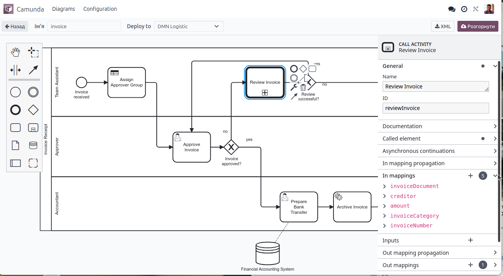Pick the pool/participant shape from palette
Viewport: 503px width, 276px height.
[x=15, y=163]
